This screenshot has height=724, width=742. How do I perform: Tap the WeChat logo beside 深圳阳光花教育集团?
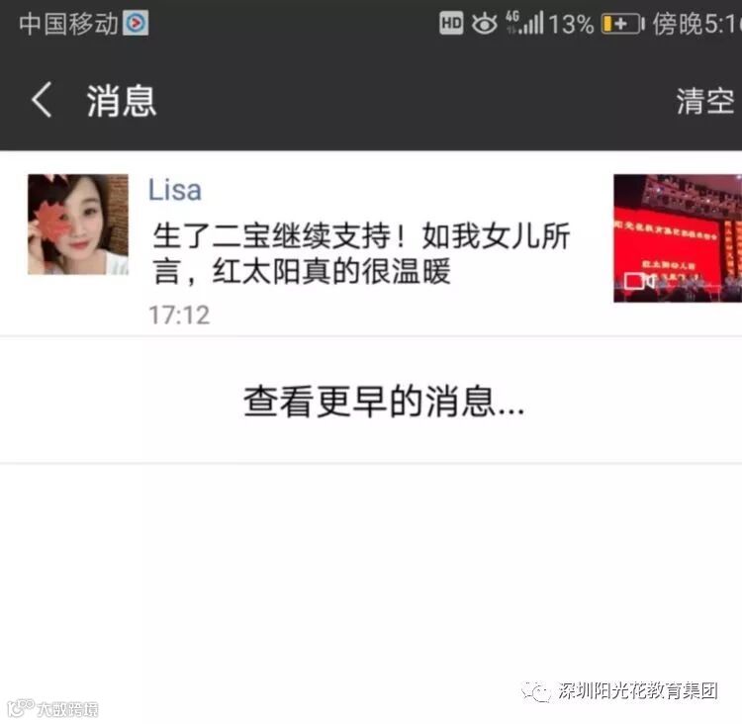tap(535, 692)
